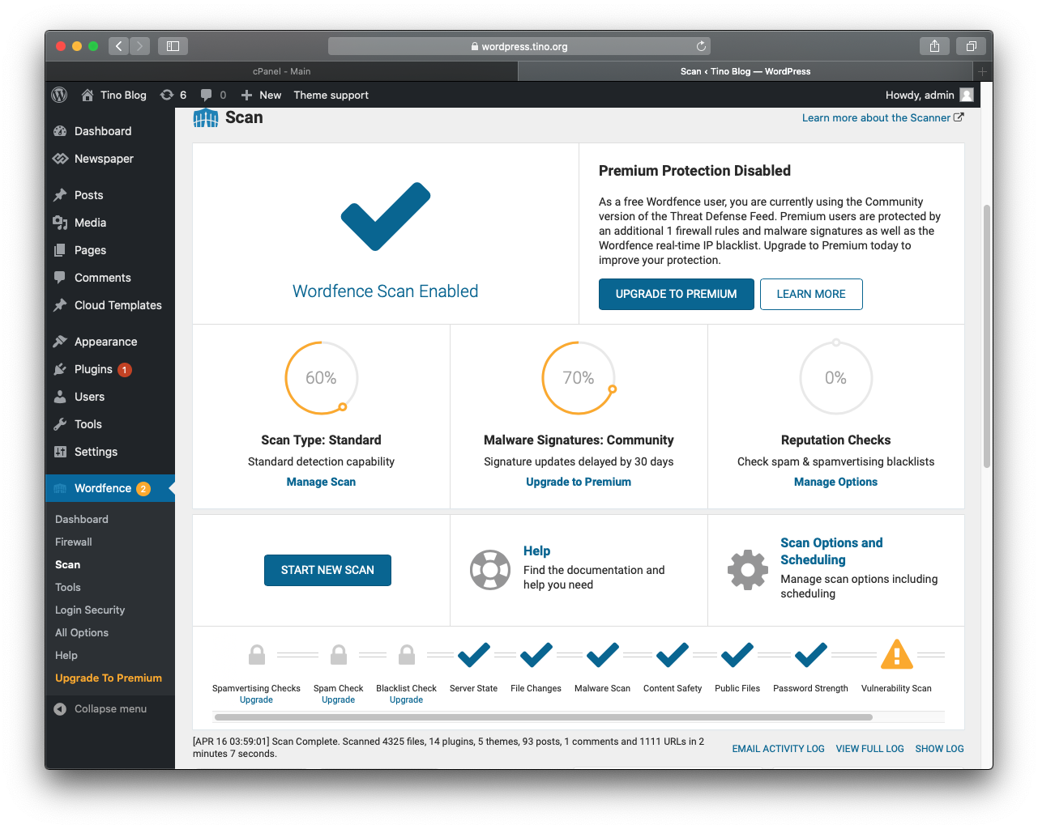Click the Vulnerability Scan warning triangle
Viewport: 1038px width, 829px height.
point(896,656)
